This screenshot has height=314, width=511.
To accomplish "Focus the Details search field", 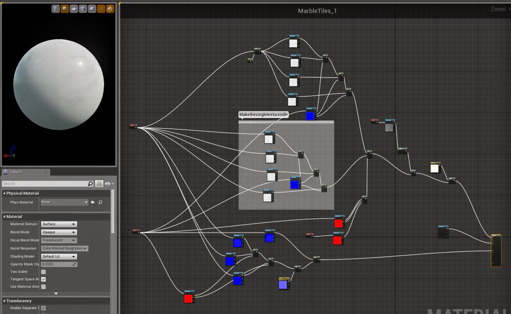I will 45,184.
